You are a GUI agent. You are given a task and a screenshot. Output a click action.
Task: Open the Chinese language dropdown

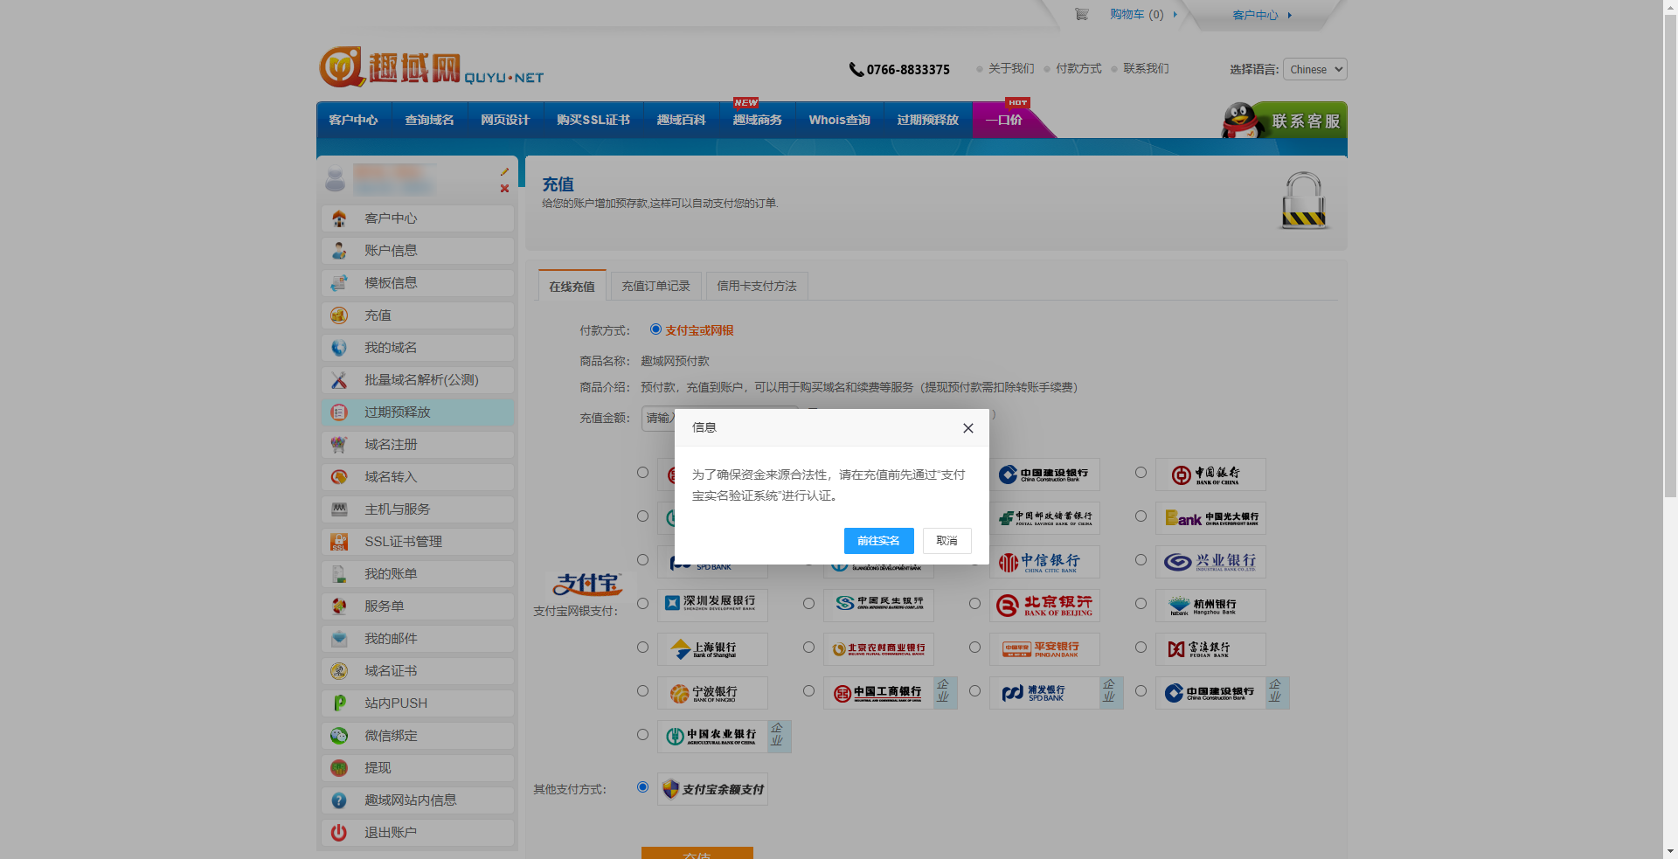pos(1314,69)
